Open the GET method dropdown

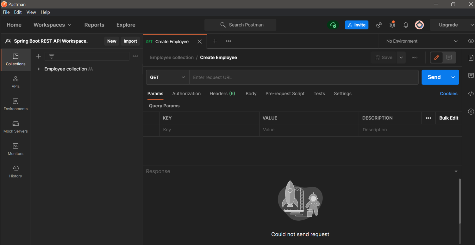click(168, 77)
